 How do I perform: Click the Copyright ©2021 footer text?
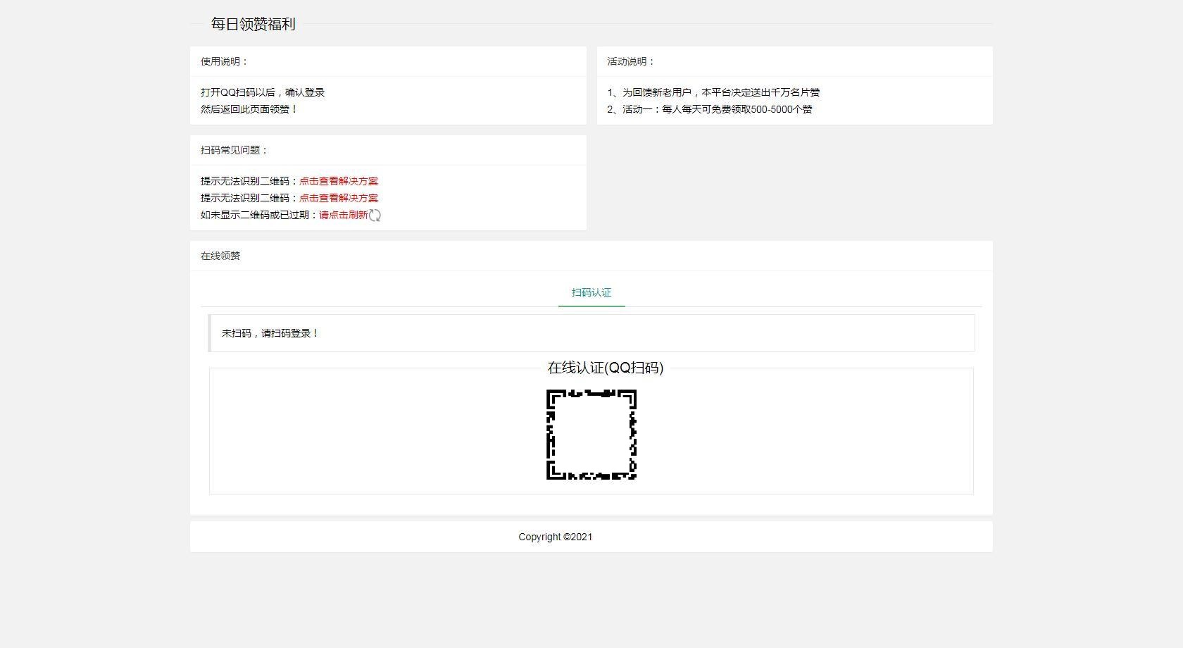coord(556,537)
